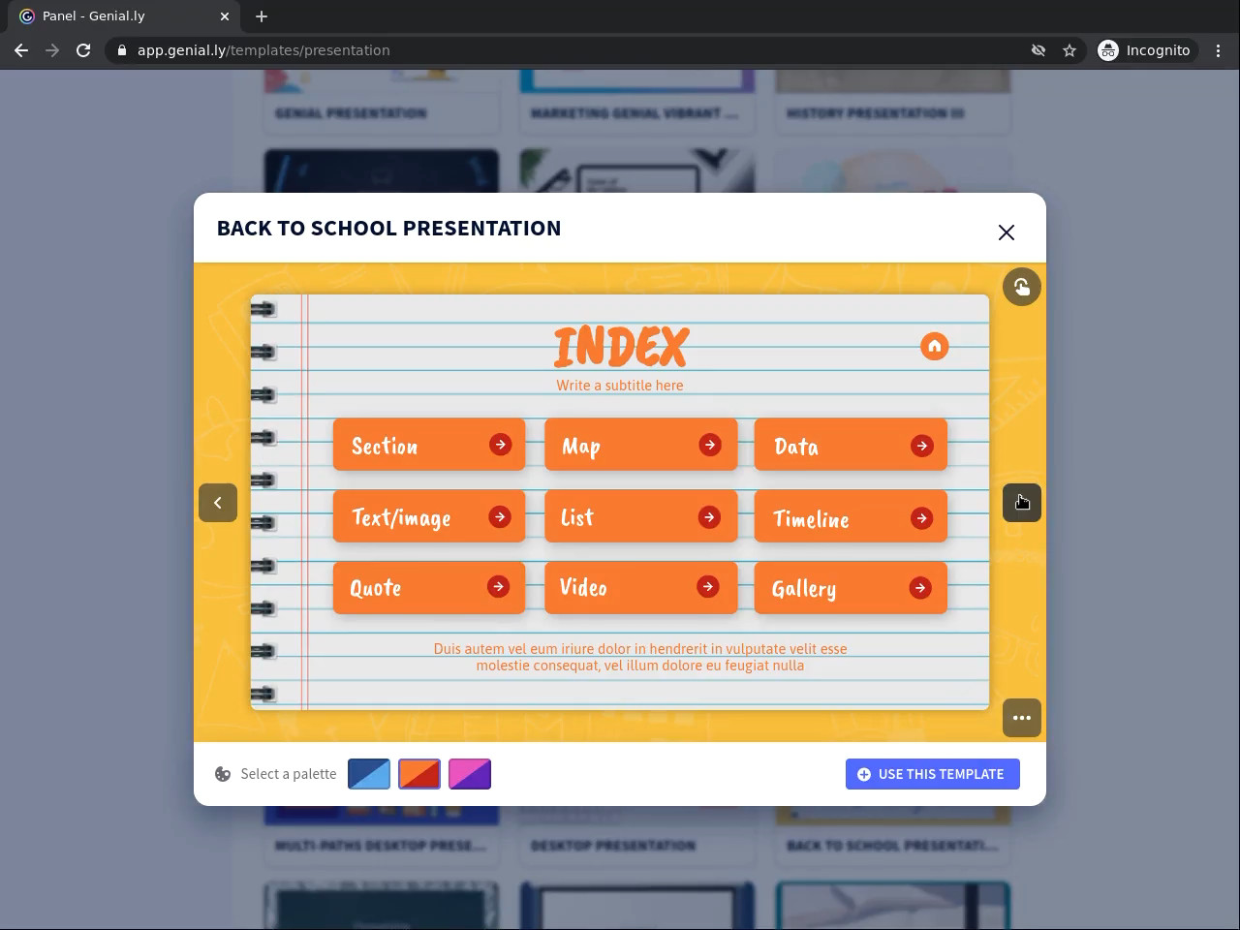Open a new browser tab
Image resolution: width=1240 pixels, height=930 pixels.
click(262, 16)
